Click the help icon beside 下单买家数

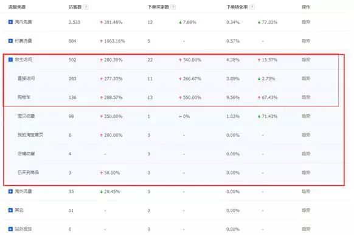173,7
